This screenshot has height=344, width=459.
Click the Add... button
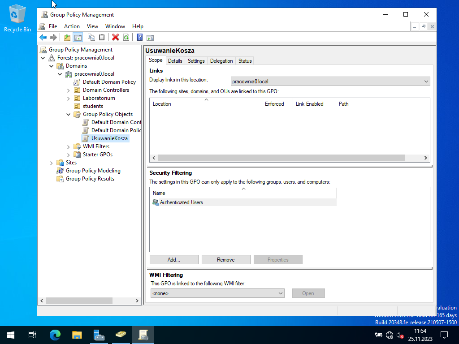click(x=174, y=260)
